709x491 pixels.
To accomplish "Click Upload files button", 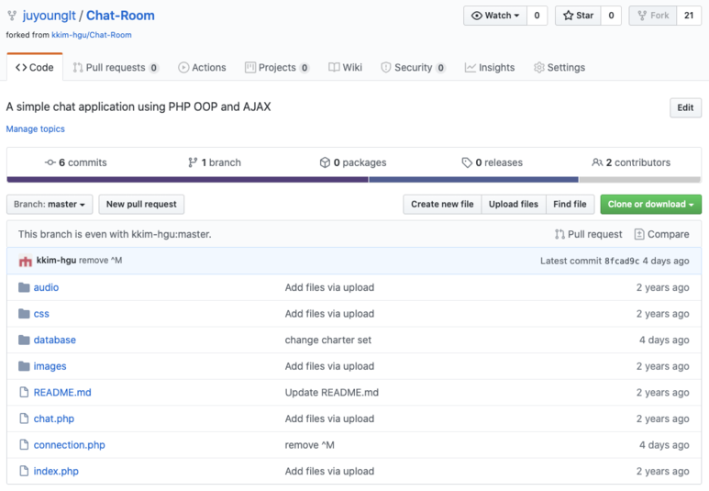I will click(514, 204).
